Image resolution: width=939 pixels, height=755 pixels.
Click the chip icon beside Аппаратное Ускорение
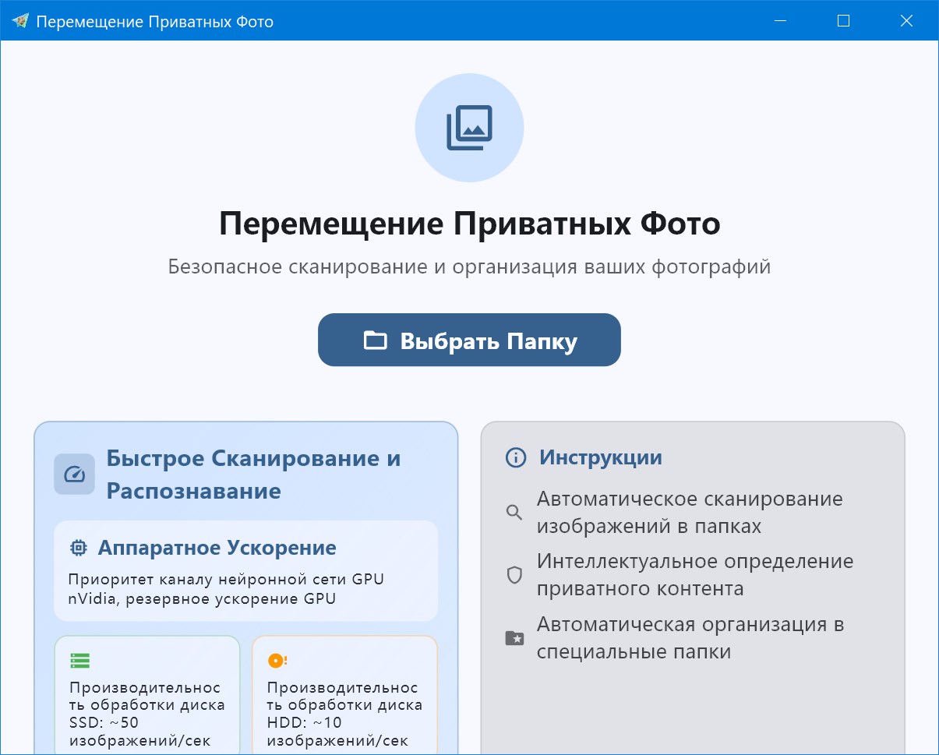click(78, 548)
